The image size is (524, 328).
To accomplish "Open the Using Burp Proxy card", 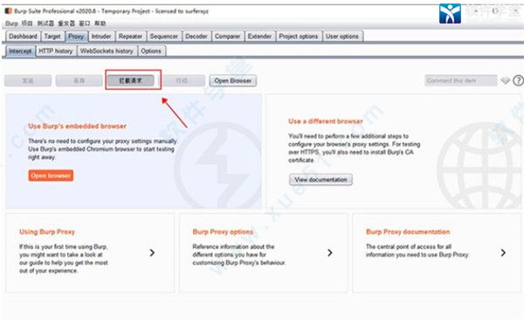I will point(90,253).
